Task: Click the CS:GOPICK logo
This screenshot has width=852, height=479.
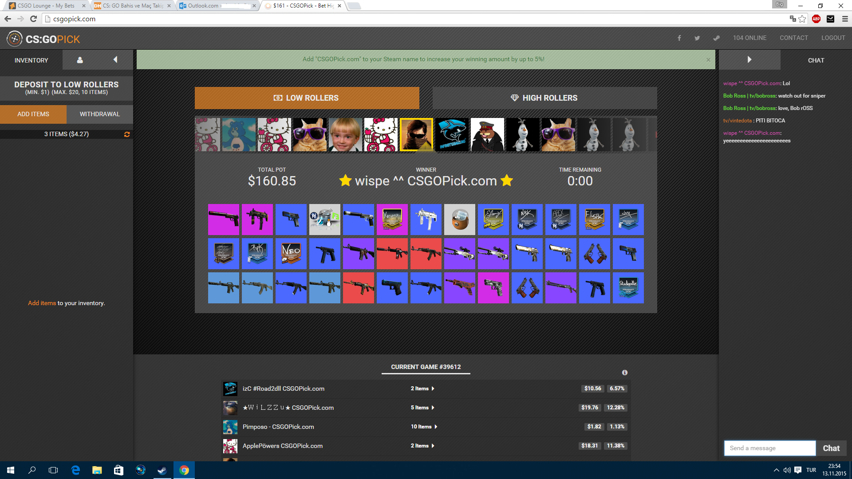Action: 43,39
